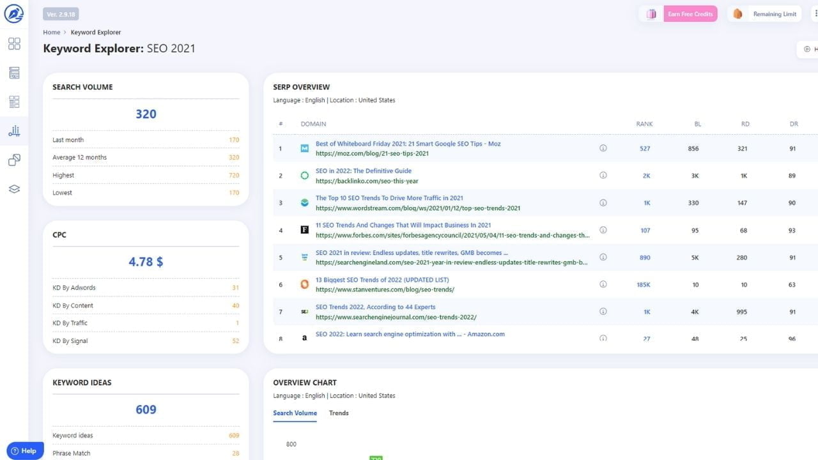Click the gift icon near Earn Free Credits

point(651,13)
